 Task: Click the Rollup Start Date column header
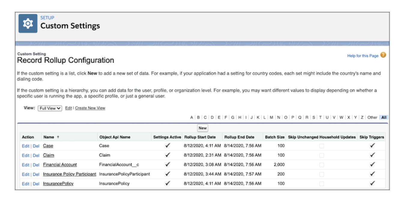click(200, 137)
